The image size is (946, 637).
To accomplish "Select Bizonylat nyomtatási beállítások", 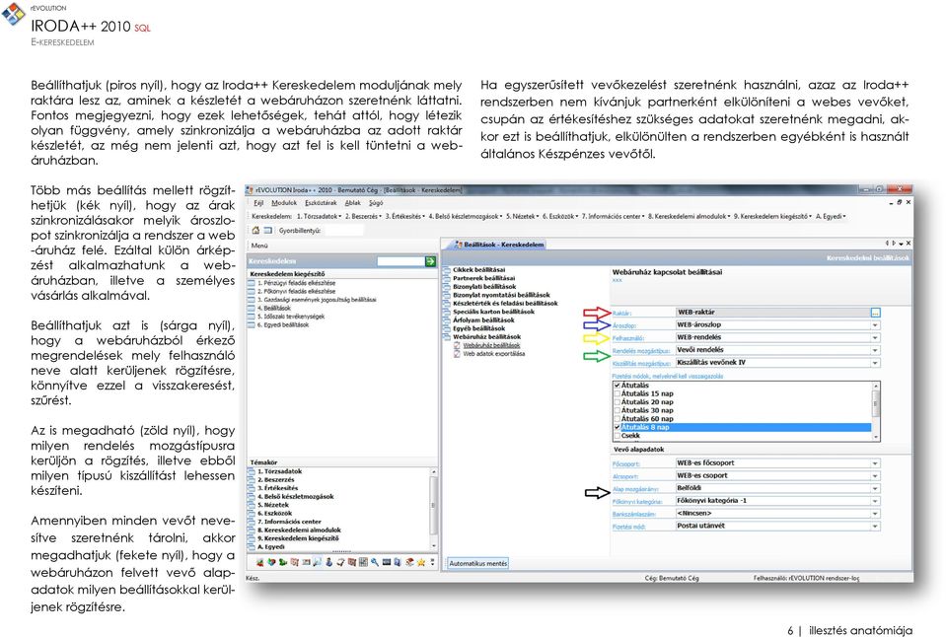I will tap(501, 296).
